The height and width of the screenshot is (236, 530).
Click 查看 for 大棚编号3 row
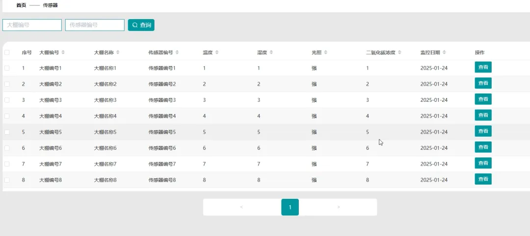click(x=483, y=99)
